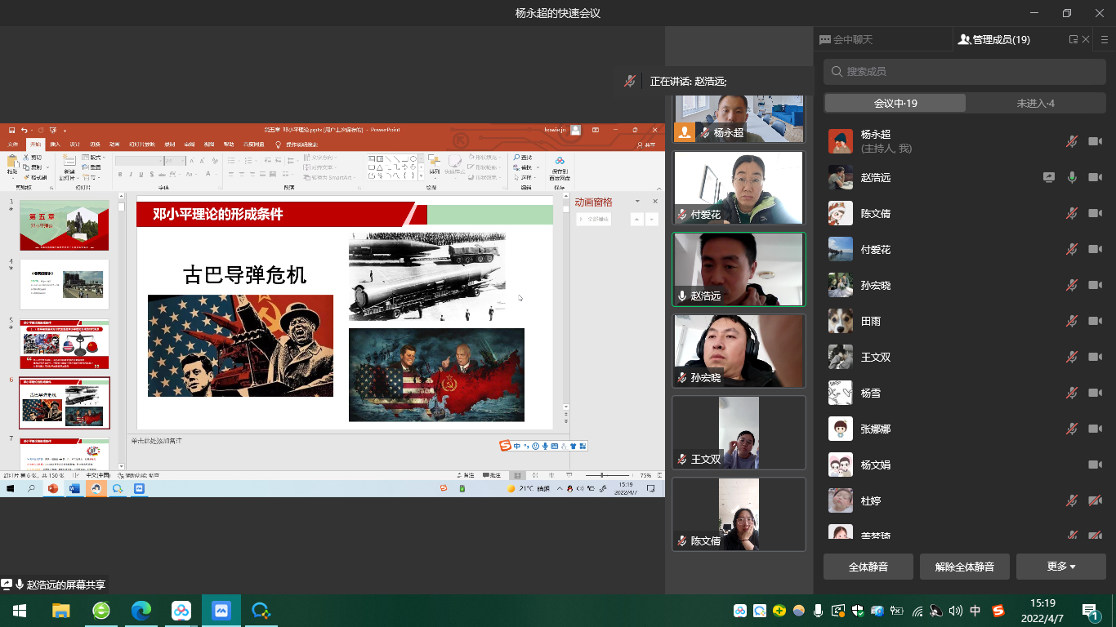Open the volume control in system tray
1116x627 pixels.
(x=956, y=611)
